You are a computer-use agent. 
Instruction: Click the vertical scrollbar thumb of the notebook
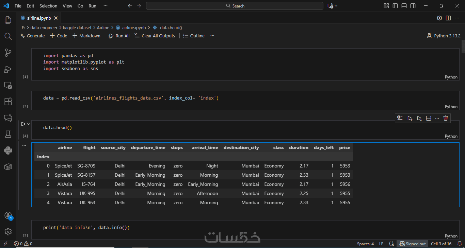[x=463, y=47]
